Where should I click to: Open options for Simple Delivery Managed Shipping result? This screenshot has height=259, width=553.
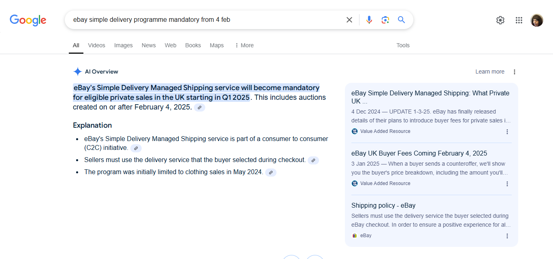(507, 132)
